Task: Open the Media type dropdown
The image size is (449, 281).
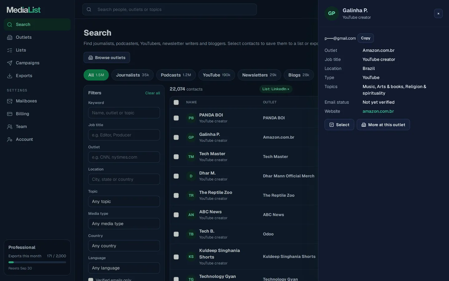Action: [124, 224]
